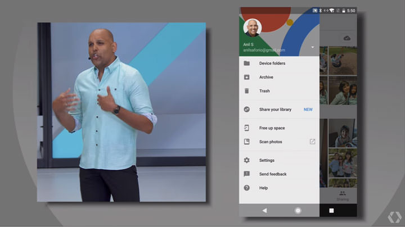Click the Trash bin icon
Viewport: 405px width, 227px height.
click(x=247, y=91)
